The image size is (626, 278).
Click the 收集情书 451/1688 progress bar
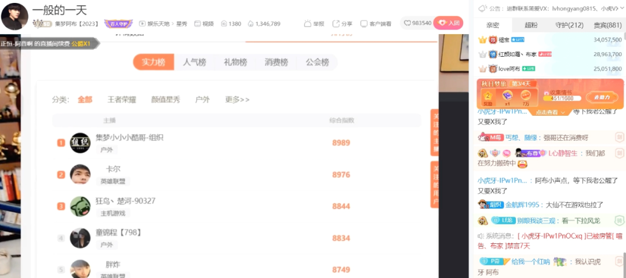pyautogui.click(x=558, y=98)
